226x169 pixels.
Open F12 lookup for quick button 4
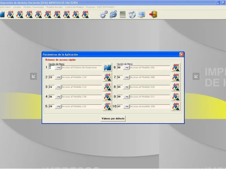58,97
